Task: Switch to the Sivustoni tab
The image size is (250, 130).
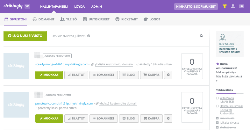Action: click(x=16, y=19)
